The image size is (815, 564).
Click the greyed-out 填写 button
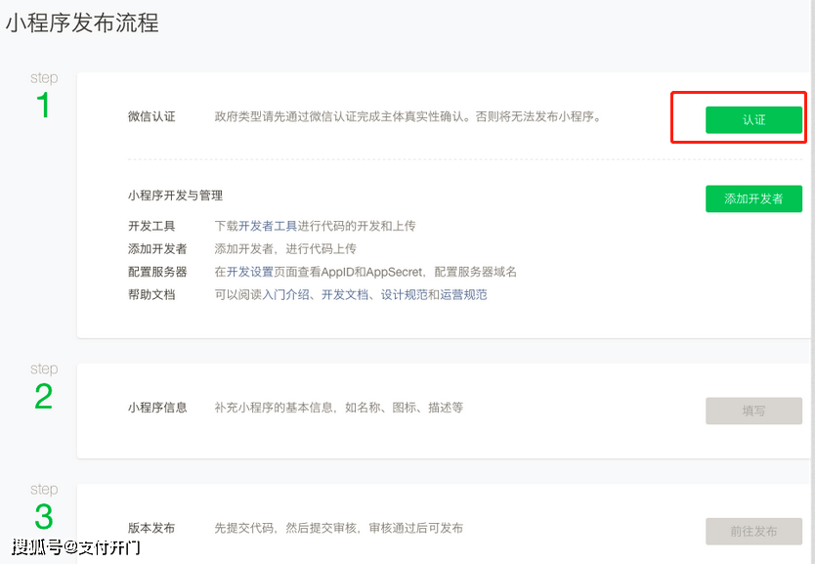(753, 411)
